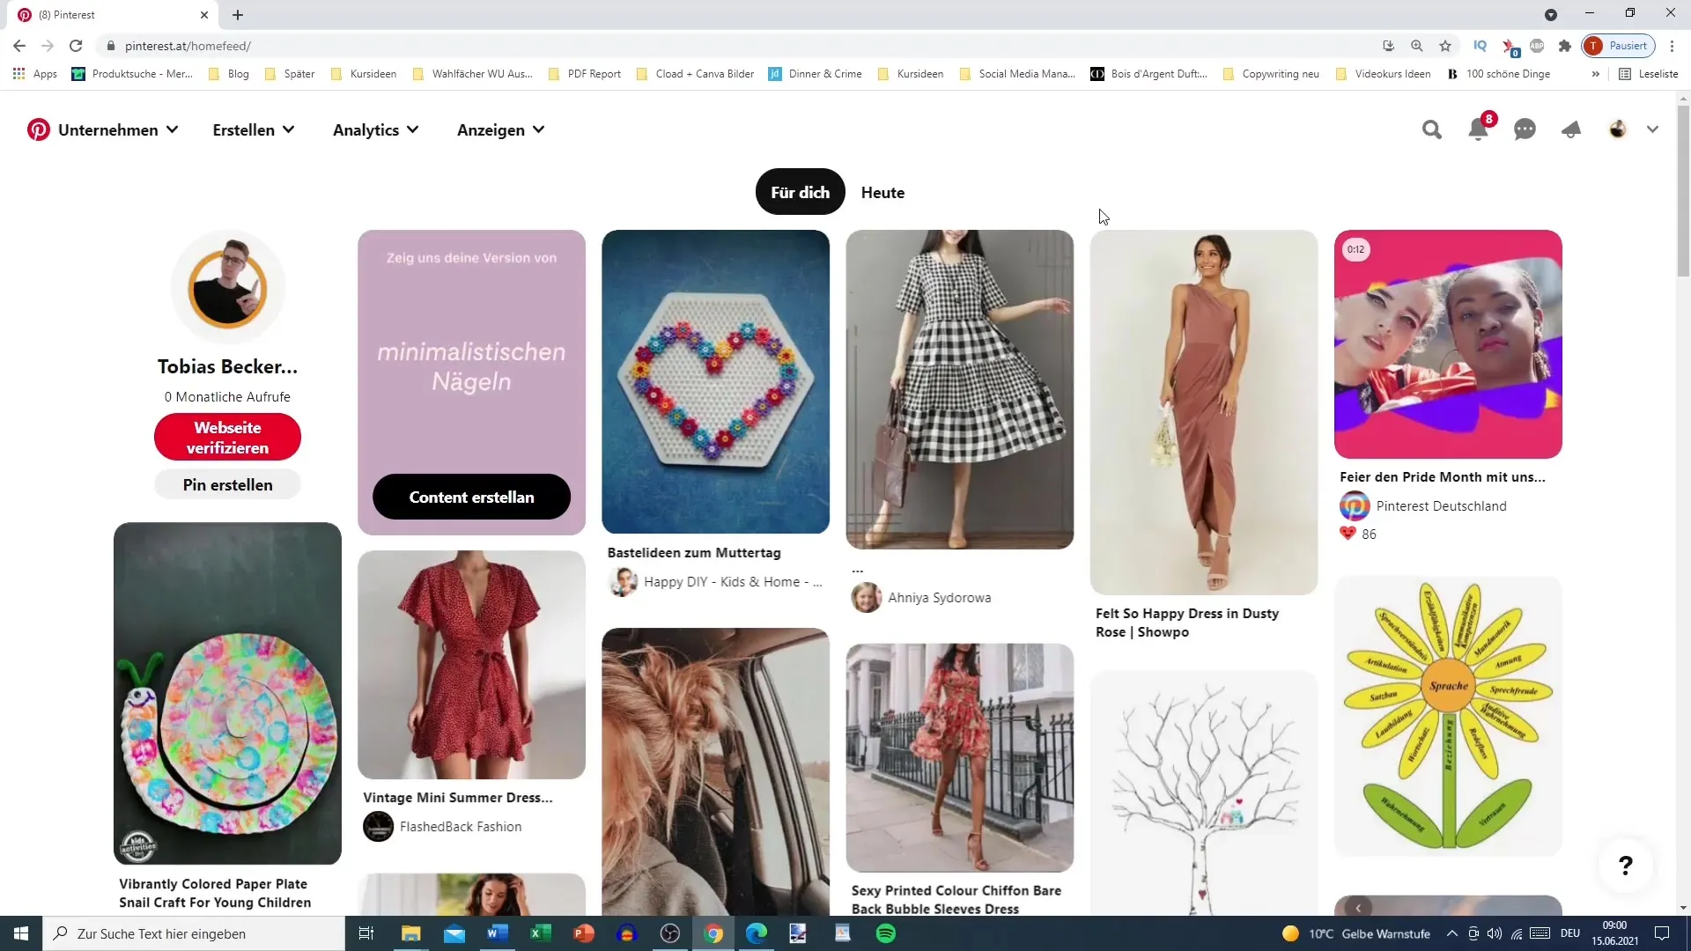Open the Anzeigen dropdown menu
This screenshot has height=951, width=1691.
tap(502, 130)
